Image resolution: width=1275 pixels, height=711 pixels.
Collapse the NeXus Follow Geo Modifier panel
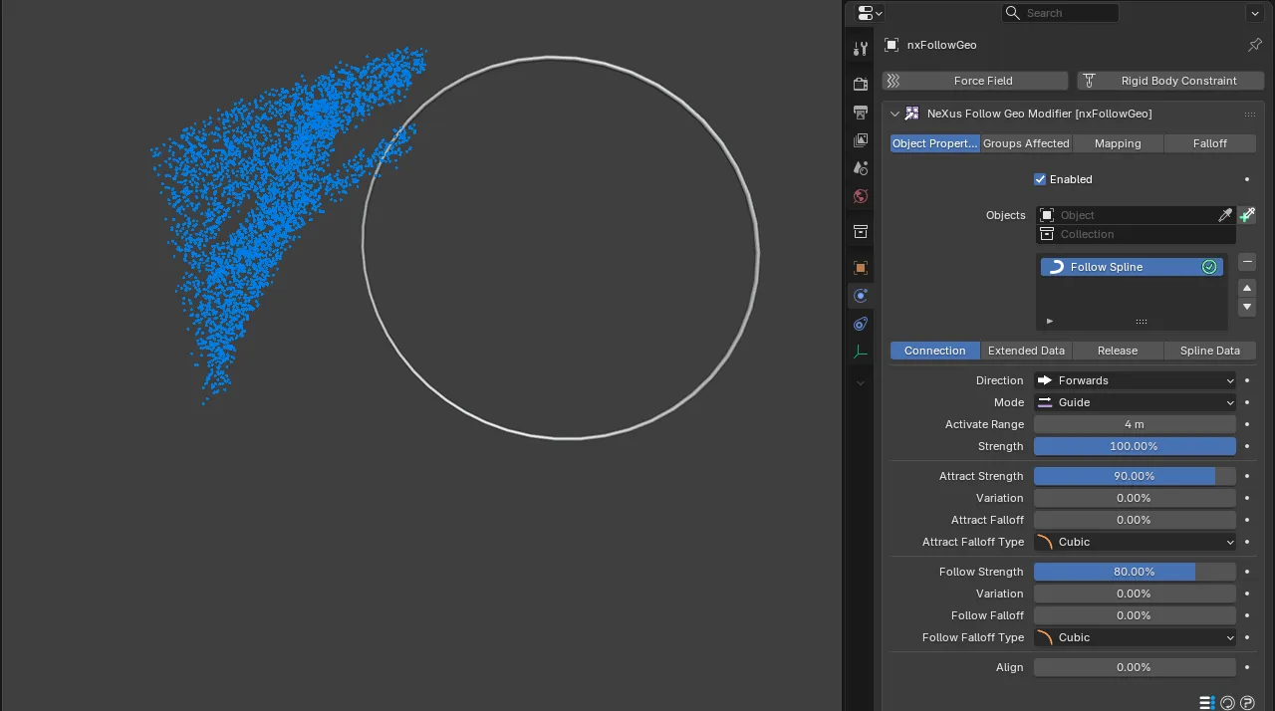pyautogui.click(x=894, y=114)
